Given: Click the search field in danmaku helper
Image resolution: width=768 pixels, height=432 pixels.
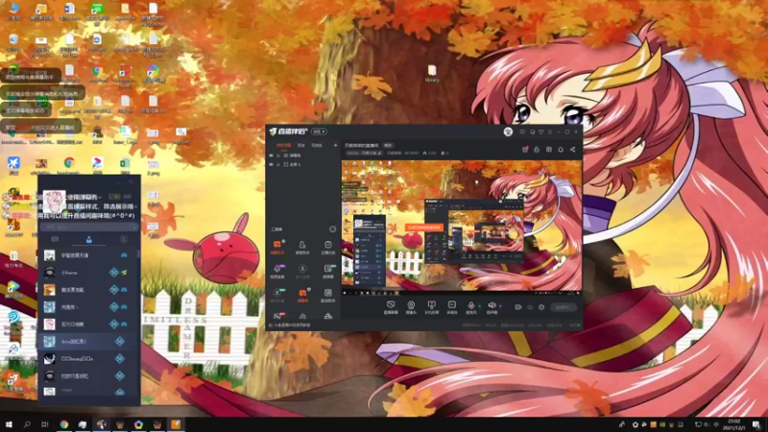Looking at the screenshot, I should point(88,227).
